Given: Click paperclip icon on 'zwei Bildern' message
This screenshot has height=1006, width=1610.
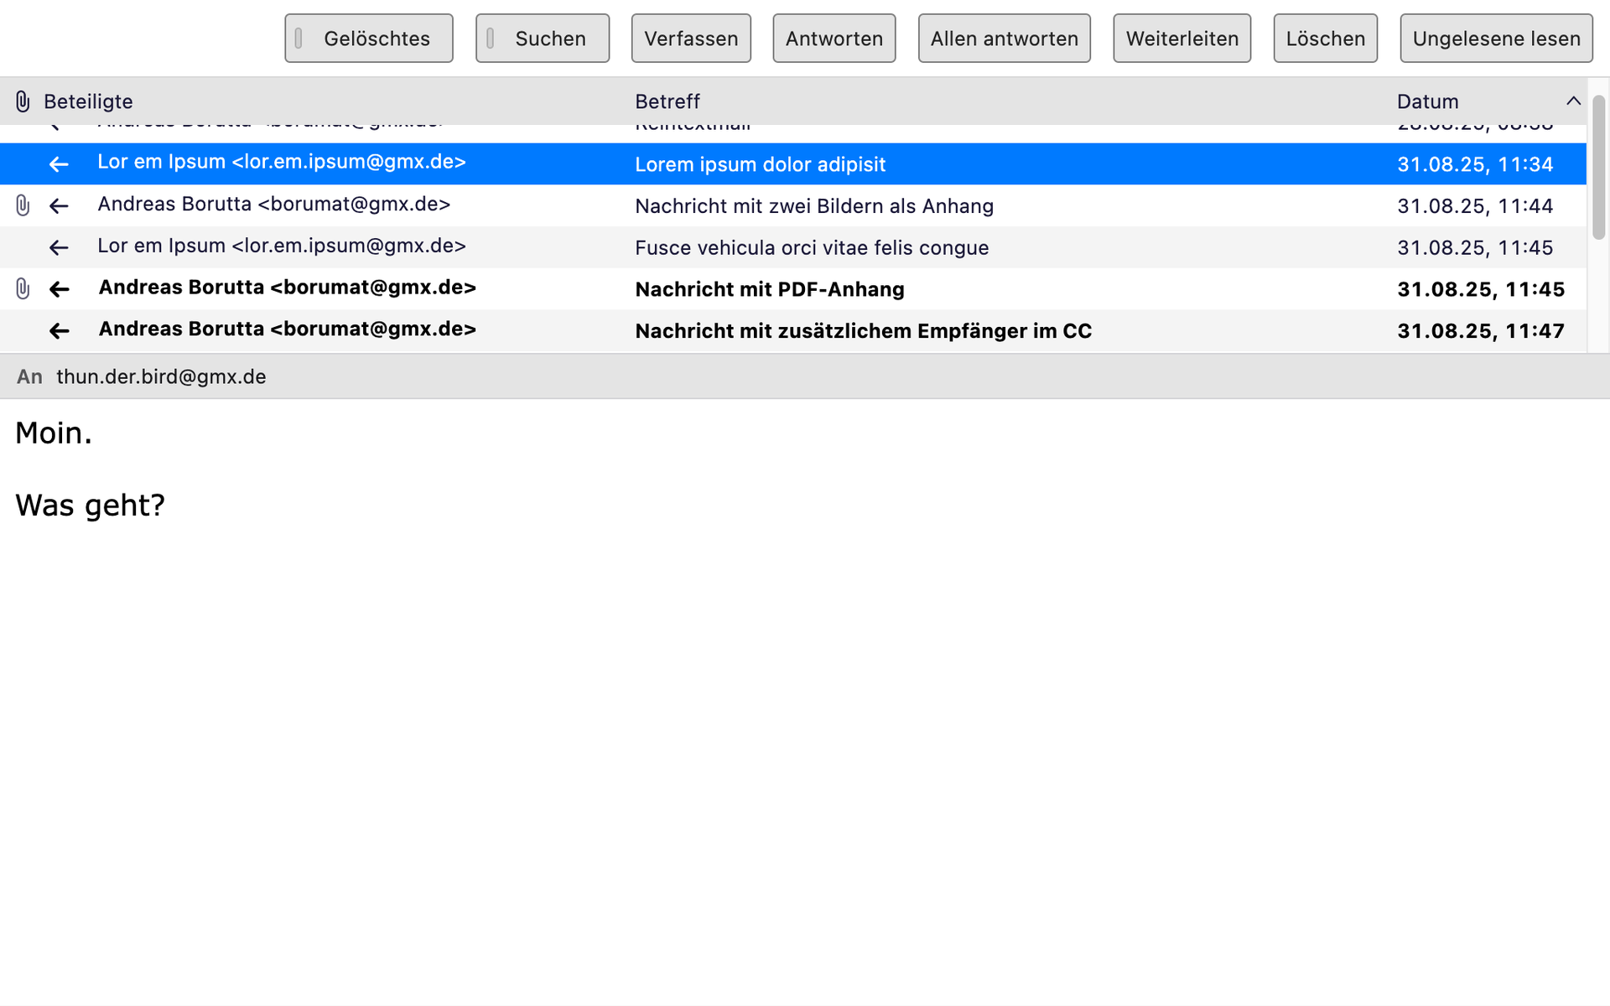Looking at the screenshot, I should [x=23, y=205].
